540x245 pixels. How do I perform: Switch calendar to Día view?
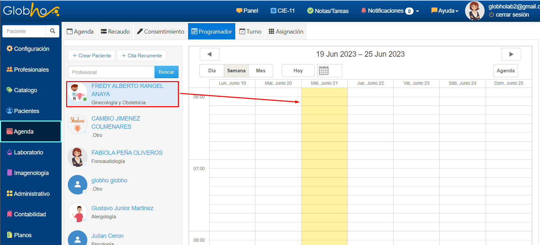tap(212, 71)
